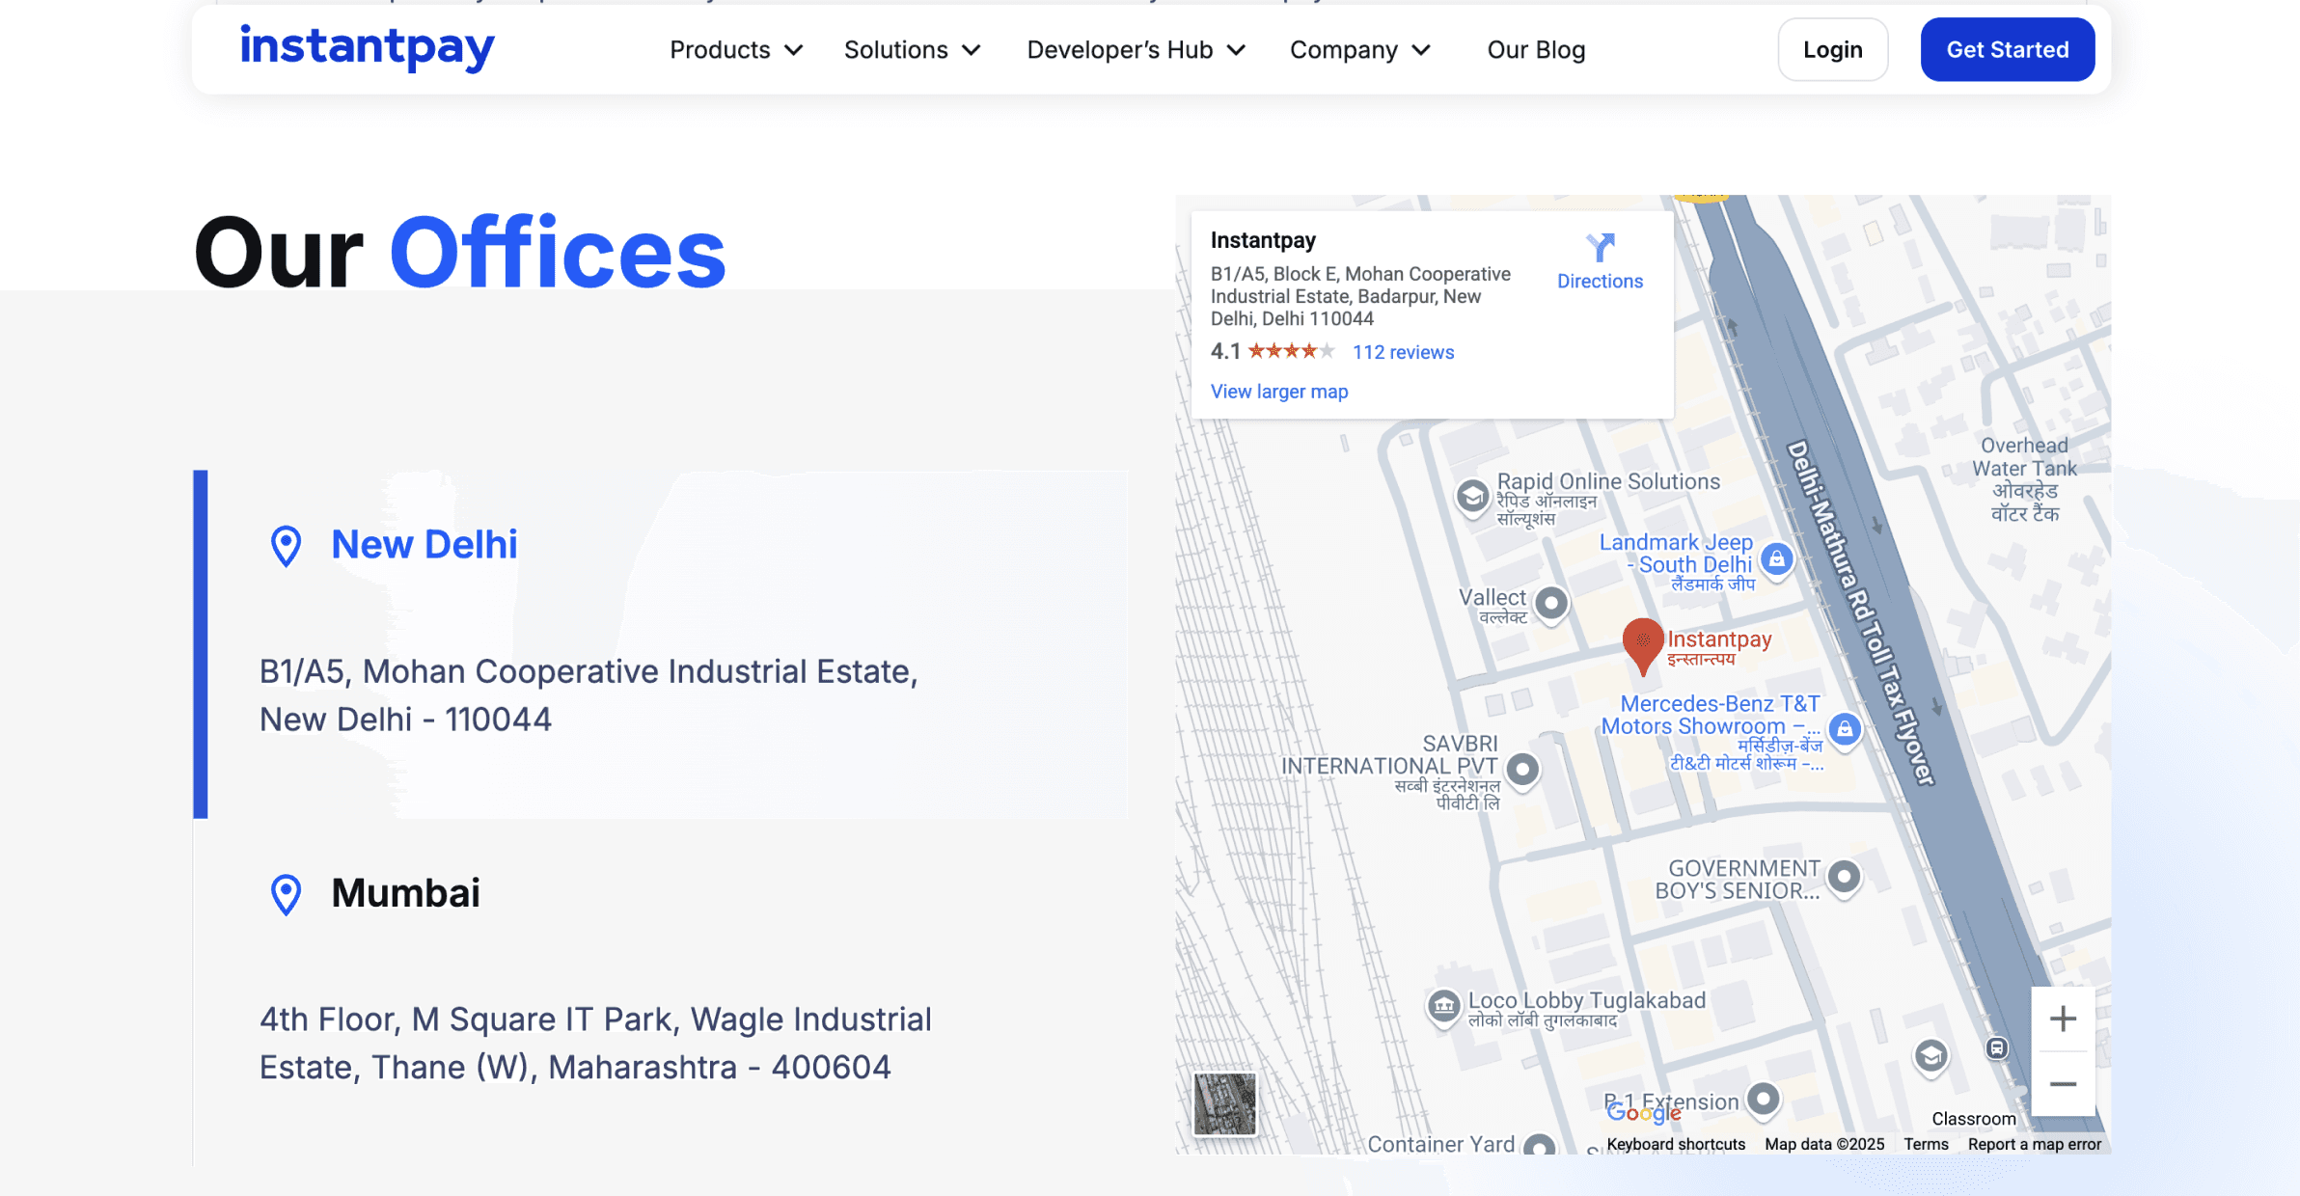Open the 112 reviews link
This screenshot has width=2300, height=1196.
1403,352
